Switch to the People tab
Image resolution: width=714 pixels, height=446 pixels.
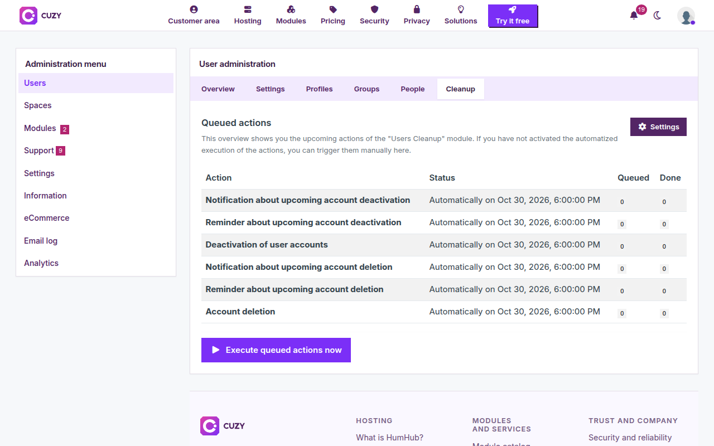point(413,89)
